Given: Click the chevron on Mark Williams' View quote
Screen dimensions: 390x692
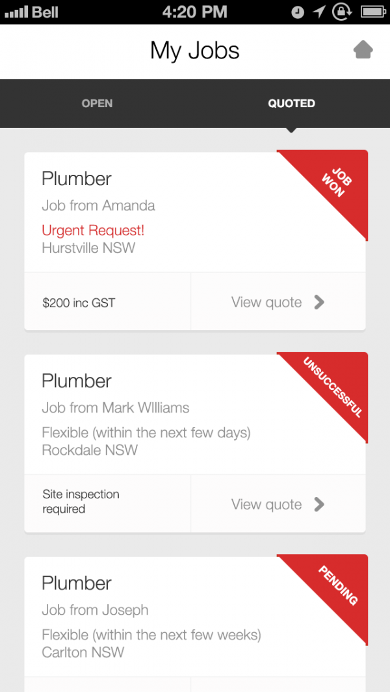Looking at the screenshot, I should [319, 504].
